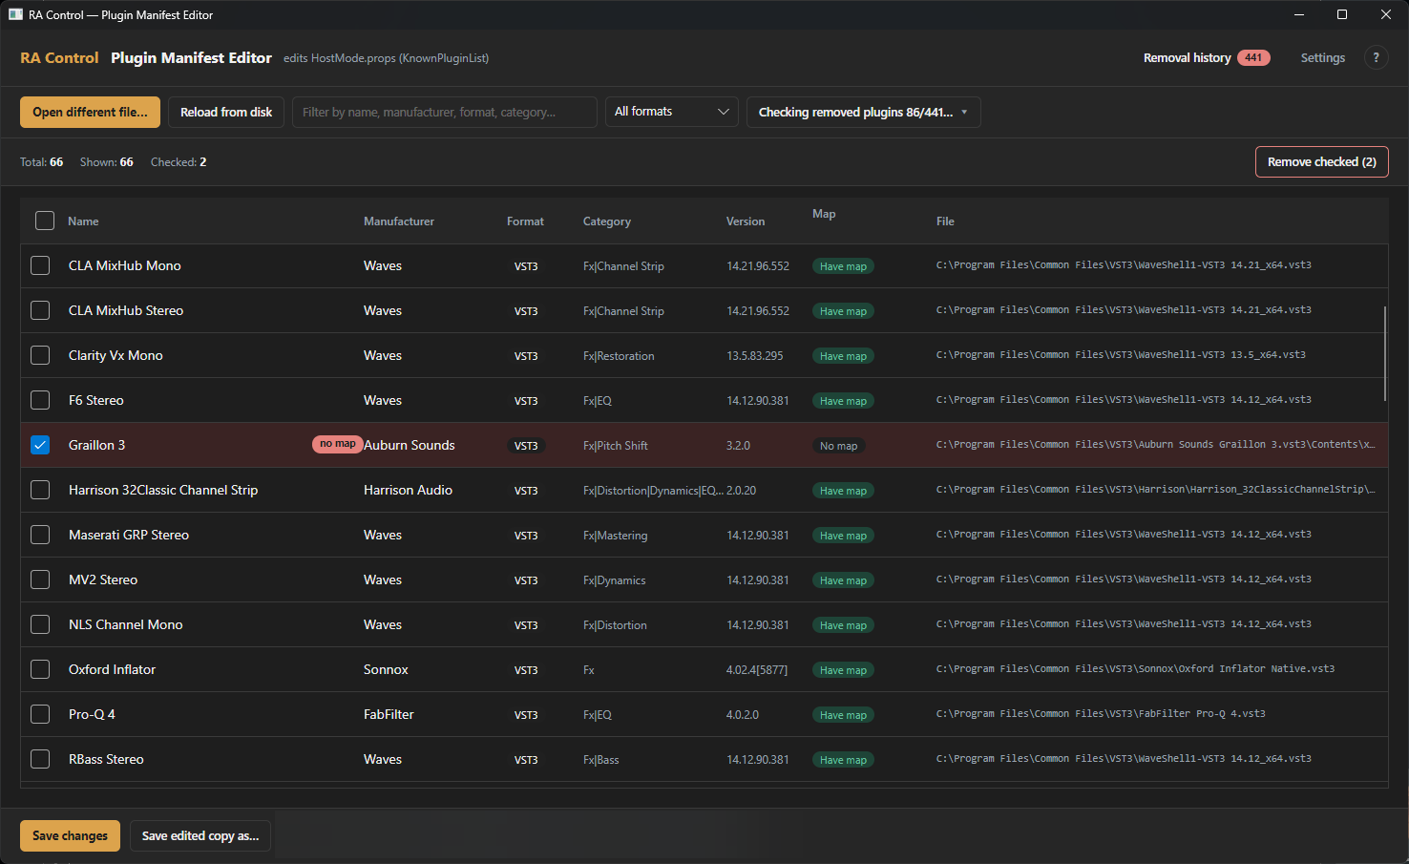Viewport: 1409px width, 864px height.
Task: Click the Harrison Audio manufacturer cell
Action: pyautogui.click(x=408, y=490)
